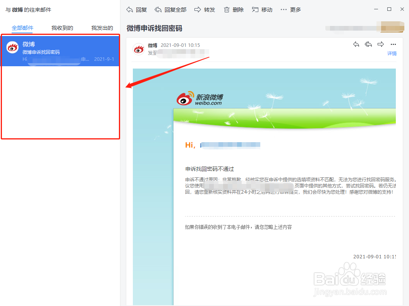Click the small reply-all icon in message header

(368, 44)
